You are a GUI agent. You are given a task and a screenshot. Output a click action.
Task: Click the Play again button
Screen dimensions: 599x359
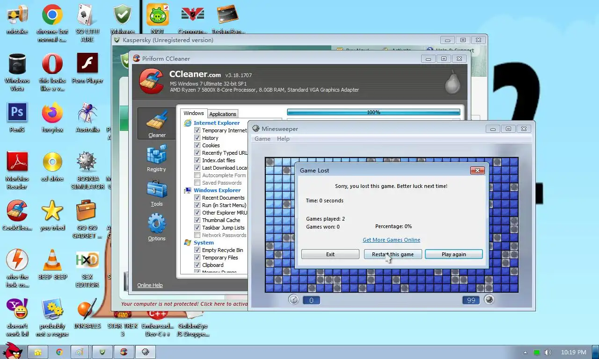click(x=454, y=254)
